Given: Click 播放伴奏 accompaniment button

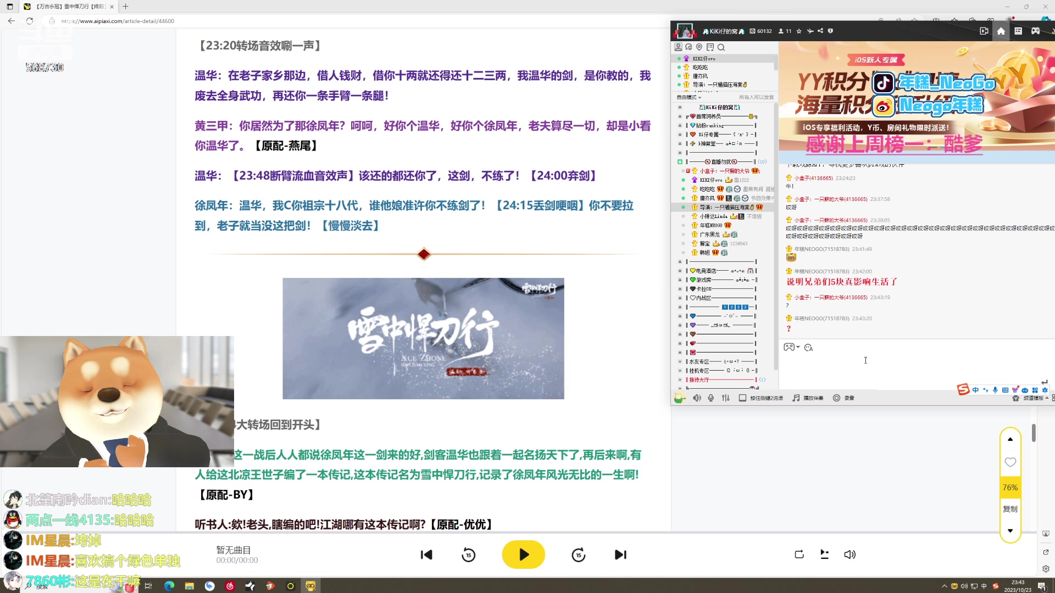Looking at the screenshot, I should click(808, 398).
